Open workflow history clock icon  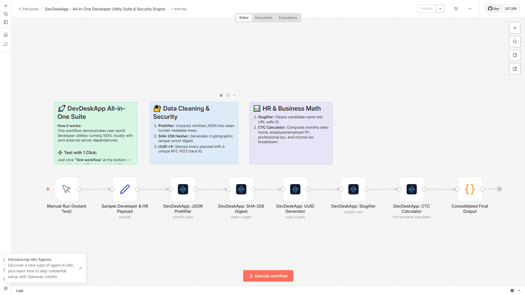pos(456,9)
